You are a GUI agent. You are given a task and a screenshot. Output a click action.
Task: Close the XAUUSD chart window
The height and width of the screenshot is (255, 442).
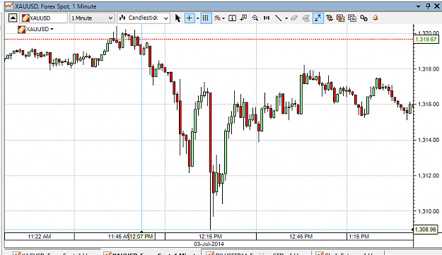tap(437, 6)
